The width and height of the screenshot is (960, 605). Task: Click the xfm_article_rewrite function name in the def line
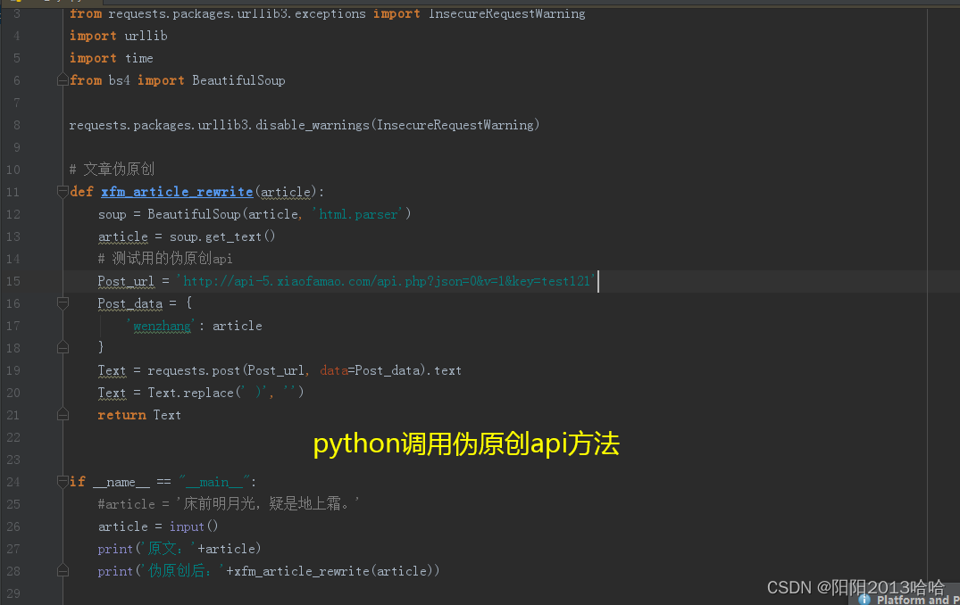[177, 192]
